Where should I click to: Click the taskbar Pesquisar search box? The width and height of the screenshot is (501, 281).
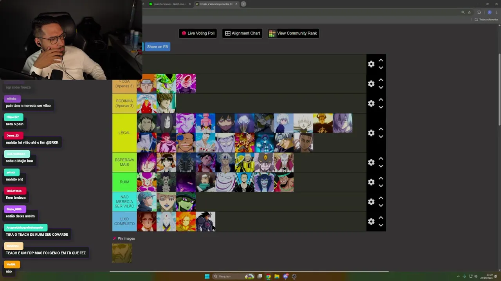[233, 276]
